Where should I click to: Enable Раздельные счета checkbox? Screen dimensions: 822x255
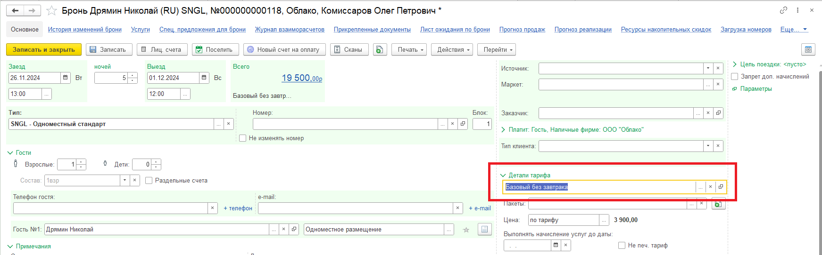pos(149,180)
